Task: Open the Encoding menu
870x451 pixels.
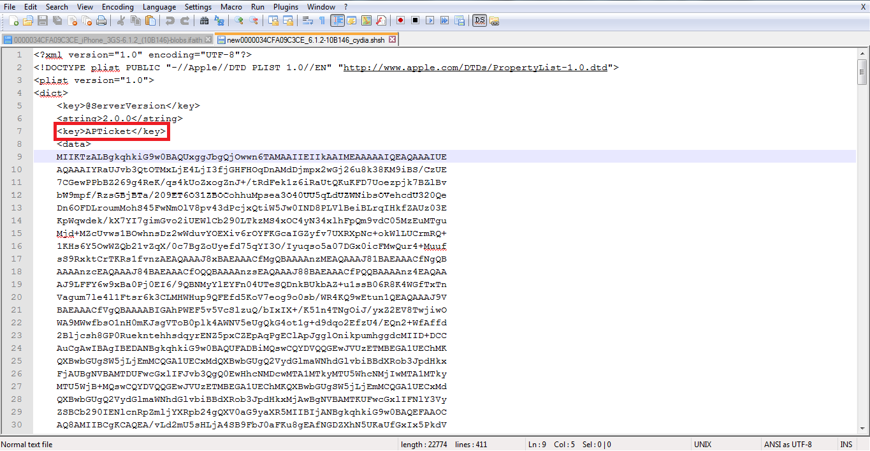Action: (x=118, y=6)
